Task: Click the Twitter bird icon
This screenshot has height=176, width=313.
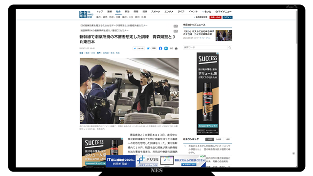Action: [x=148, y=48]
